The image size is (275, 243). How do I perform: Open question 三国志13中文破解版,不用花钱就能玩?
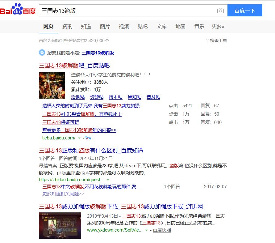click(91, 187)
